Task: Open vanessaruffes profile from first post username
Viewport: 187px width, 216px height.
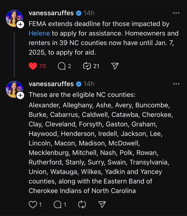Action: 51,13
